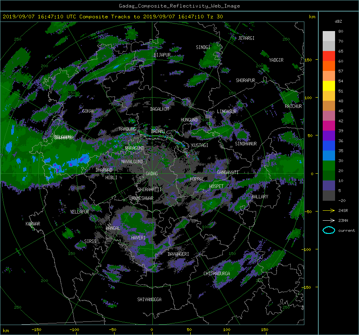Click the RAICHUR city label
The width and height of the screenshot is (359, 335).
[x=293, y=106]
